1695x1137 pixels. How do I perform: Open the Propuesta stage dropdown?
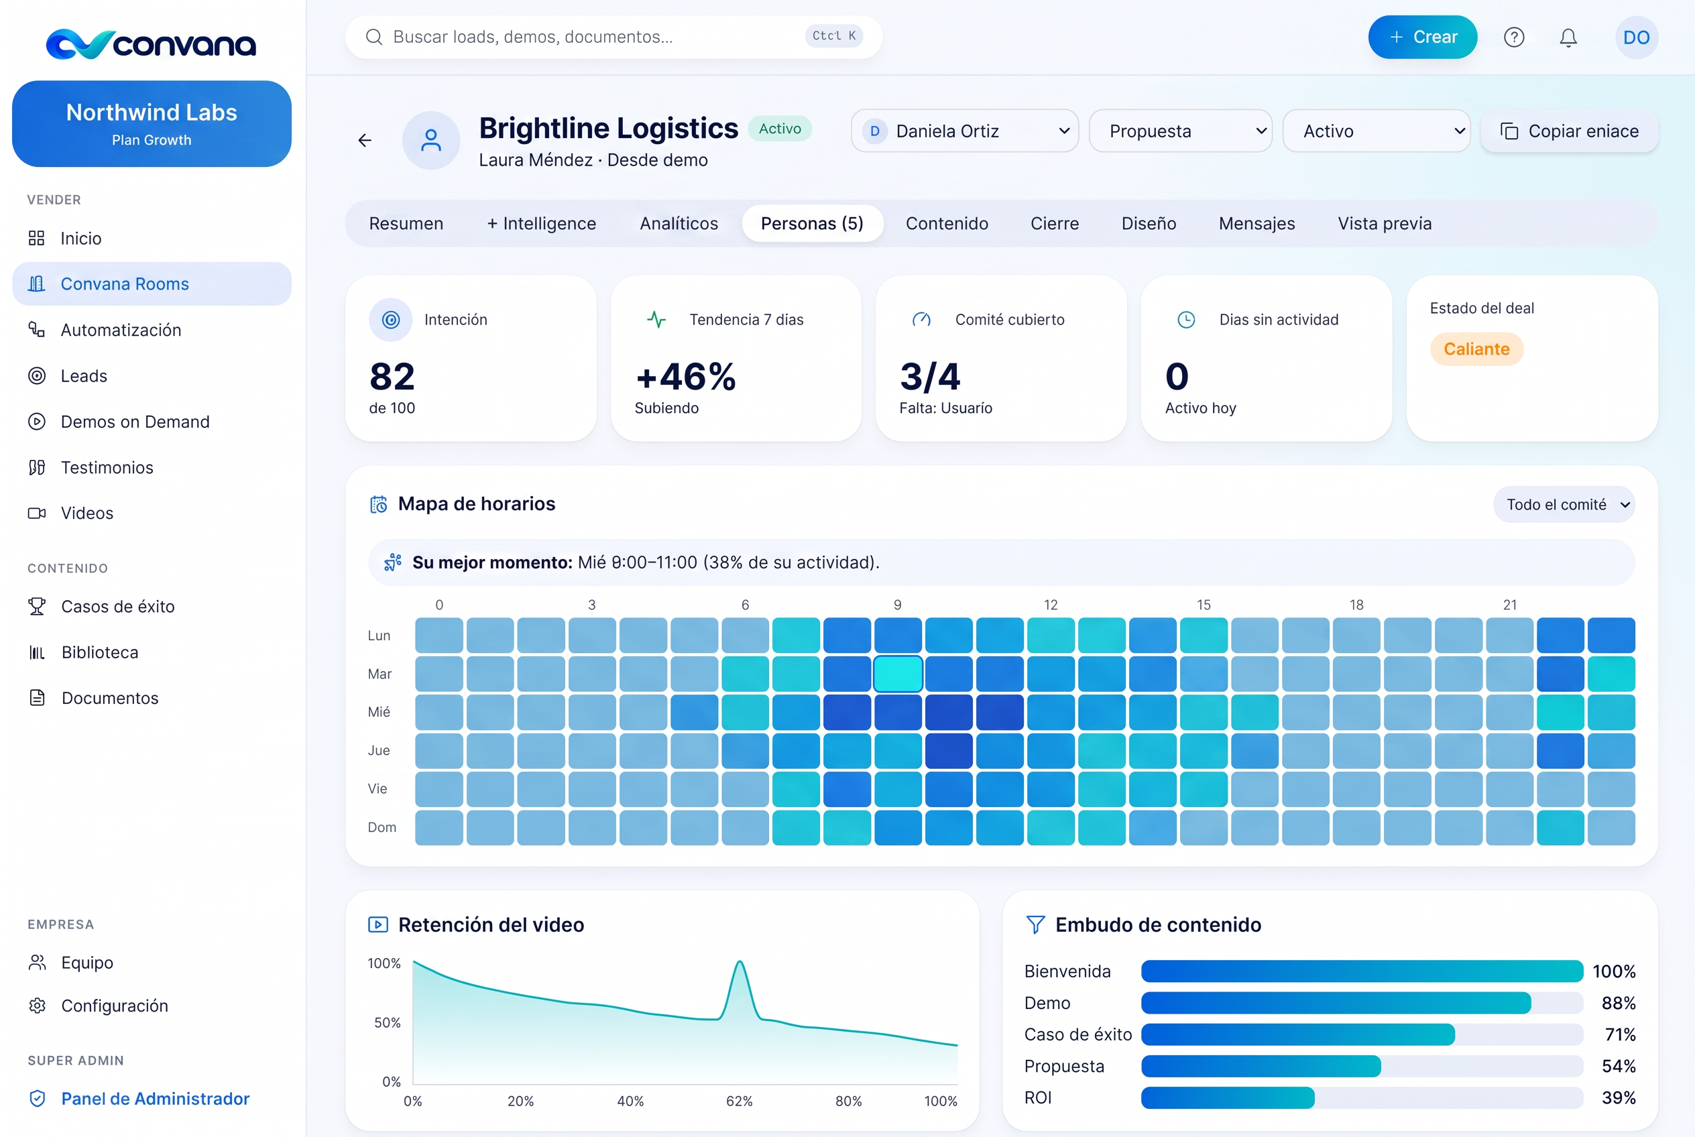point(1180,131)
